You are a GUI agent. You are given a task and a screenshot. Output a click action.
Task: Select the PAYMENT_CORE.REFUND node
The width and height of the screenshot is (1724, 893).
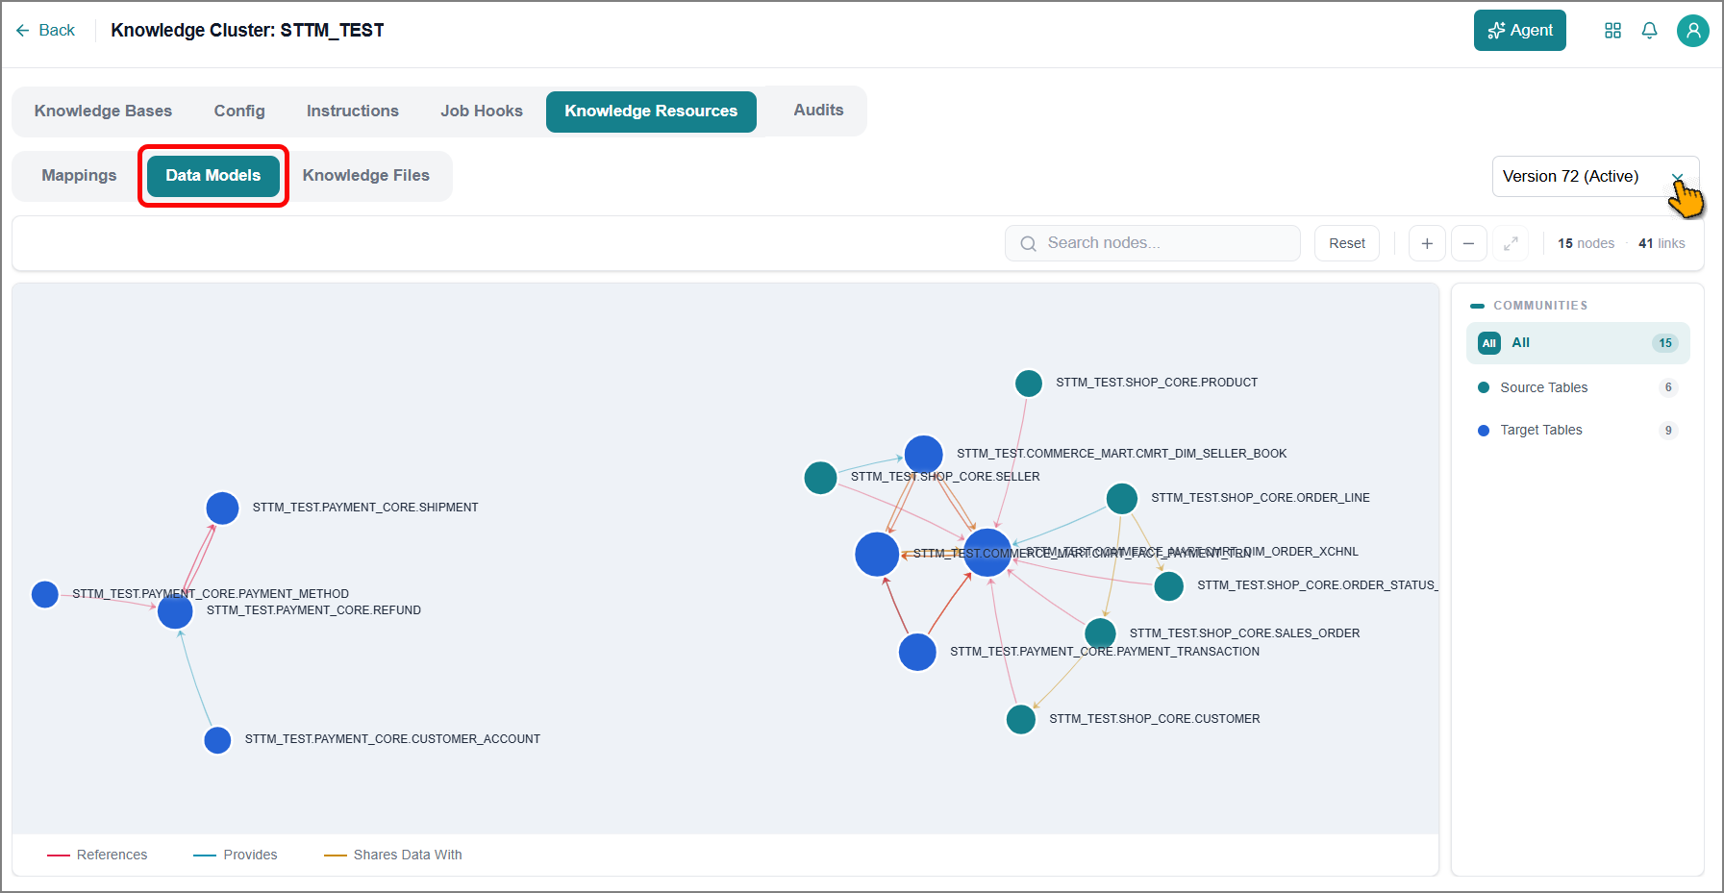(175, 611)
